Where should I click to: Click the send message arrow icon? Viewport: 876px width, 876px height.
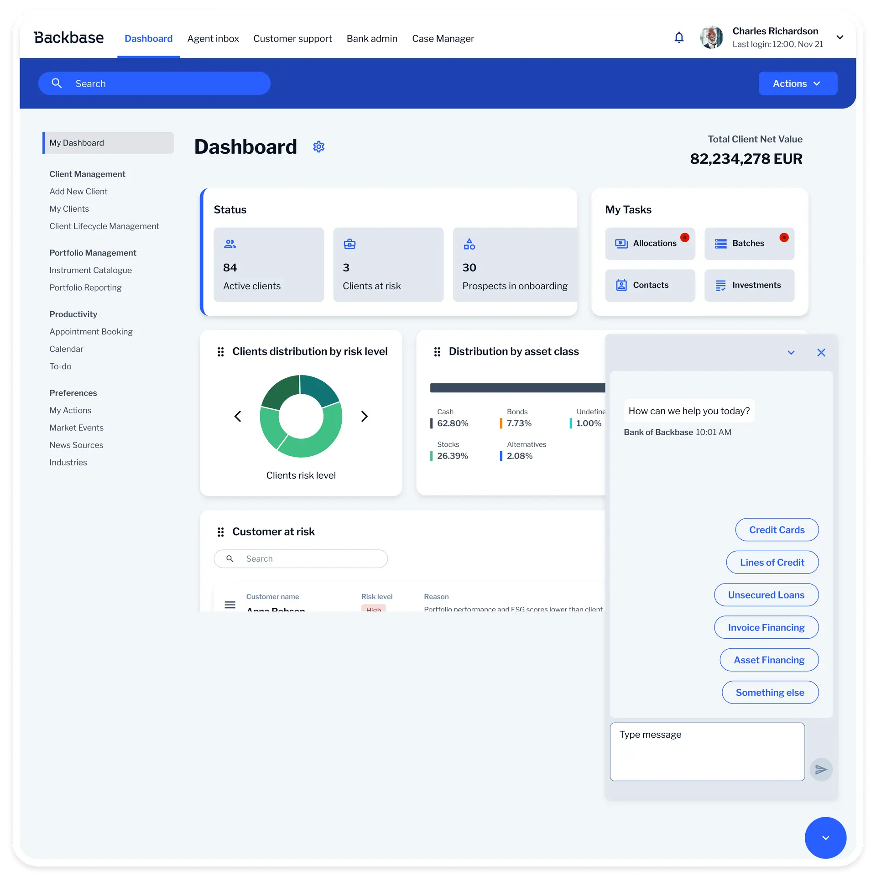[821, 770]
